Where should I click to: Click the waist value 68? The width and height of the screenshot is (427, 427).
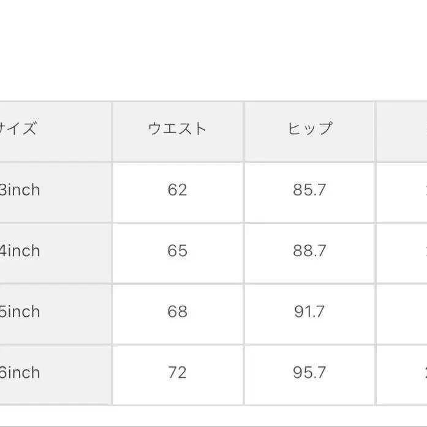[x=177, y=312]
